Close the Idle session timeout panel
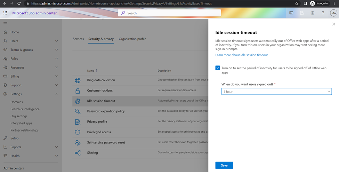 333,24
